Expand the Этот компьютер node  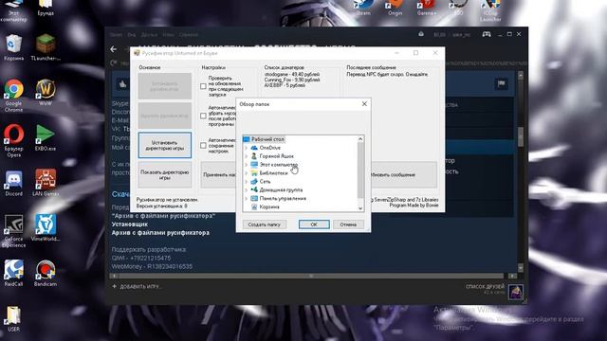coord(247,165)
